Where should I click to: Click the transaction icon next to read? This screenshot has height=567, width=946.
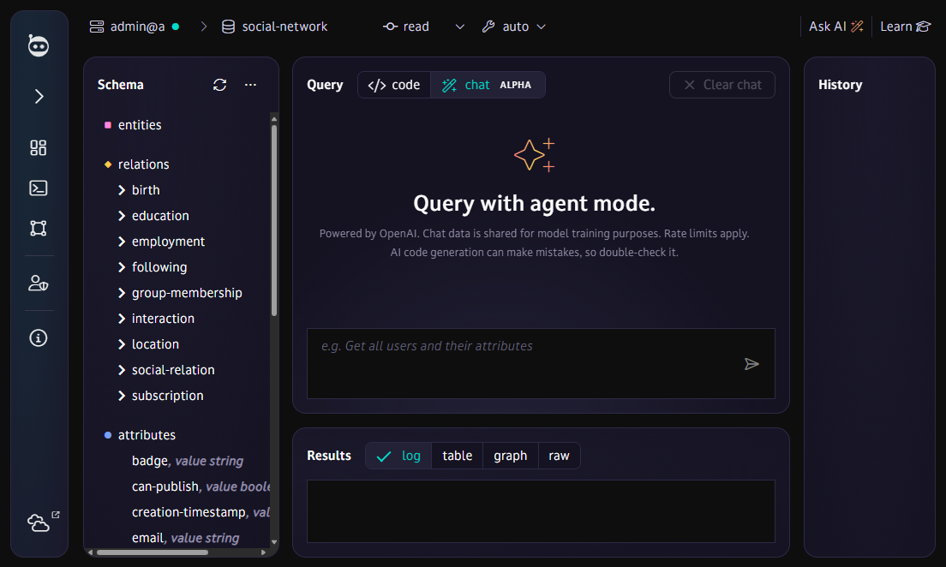391,27
